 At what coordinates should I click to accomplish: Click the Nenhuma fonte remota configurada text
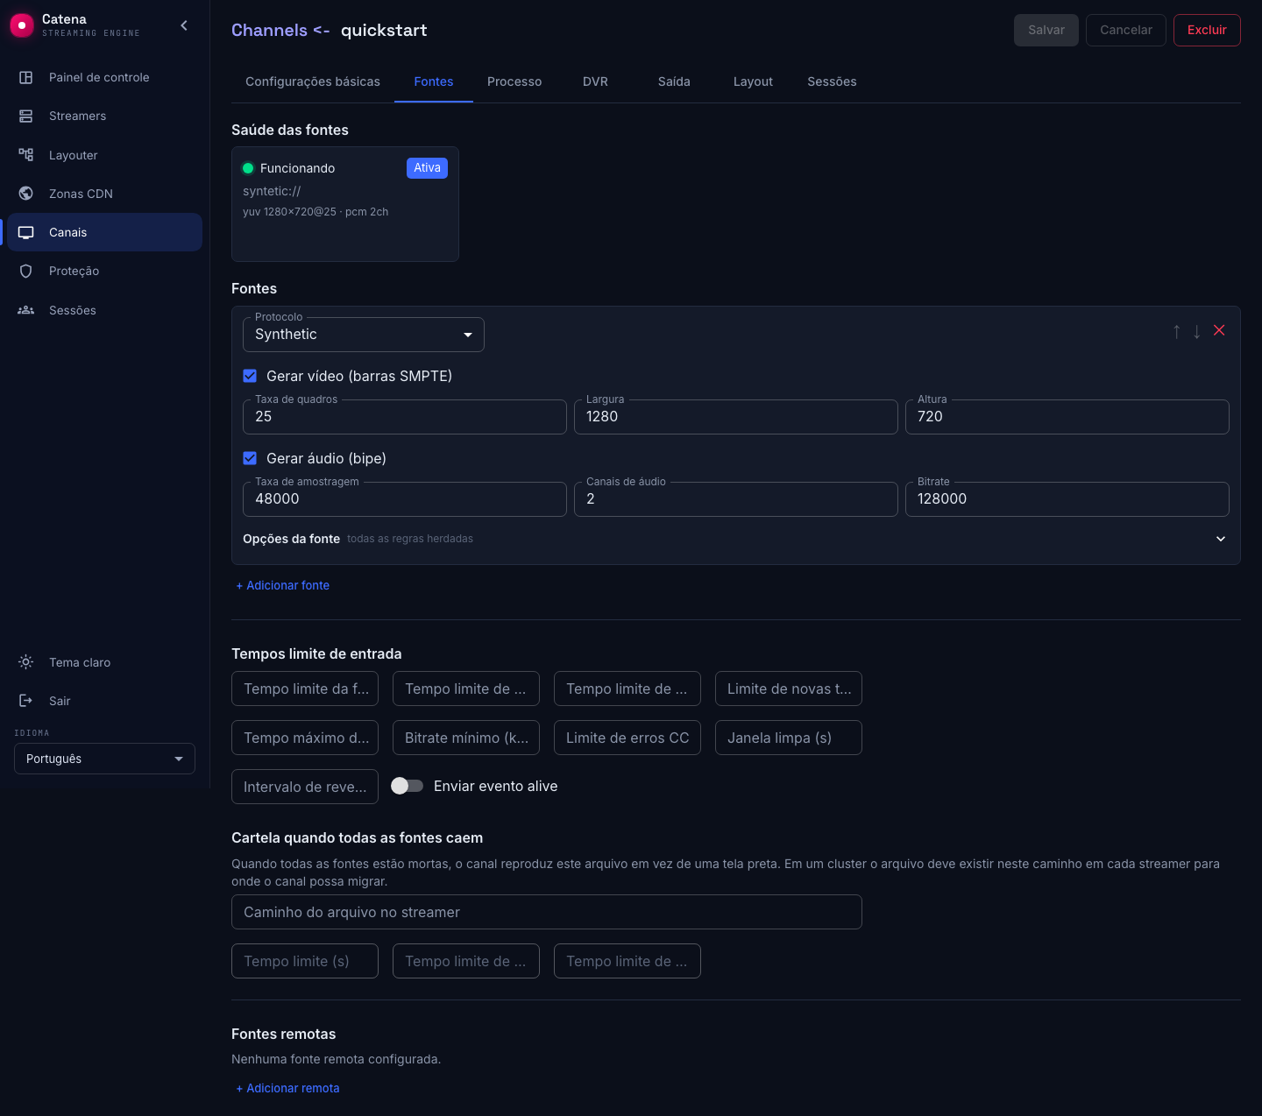(x=336, y=1059)
